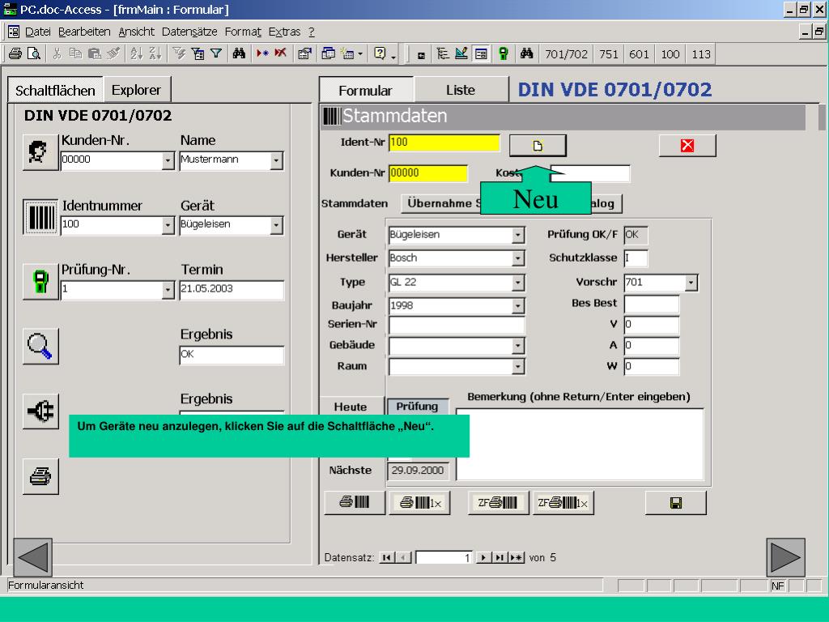Image resolution: width=829 pixels, height=622 pixels.
Task: Click the Filter by Form toolbar icon
Action: coord(198,53)
